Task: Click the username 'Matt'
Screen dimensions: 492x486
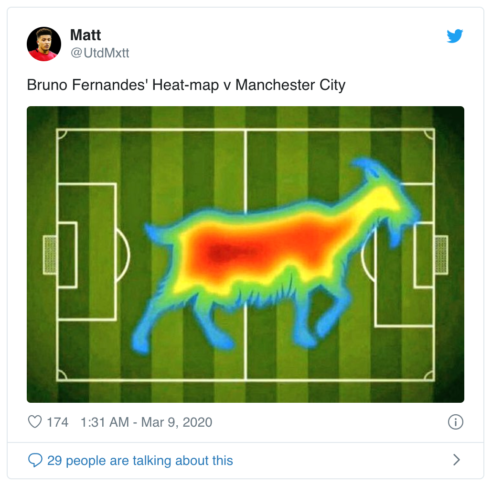Action: (x=85, y=35)
